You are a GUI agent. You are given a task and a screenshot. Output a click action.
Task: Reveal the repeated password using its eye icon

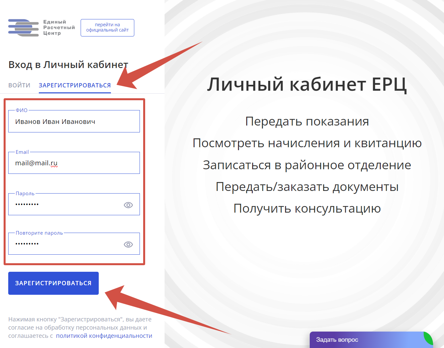click(128, 244)
